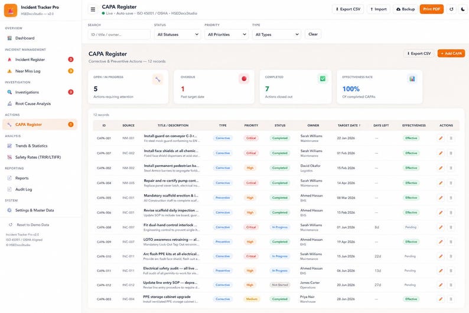Delete CAPA-012 using trash icon
This screenshot has height=313, width=469.
point(451,285)
